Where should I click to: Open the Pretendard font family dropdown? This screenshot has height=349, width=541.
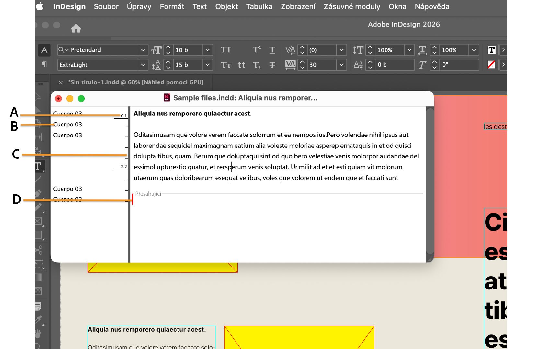[x=143, y=50]
